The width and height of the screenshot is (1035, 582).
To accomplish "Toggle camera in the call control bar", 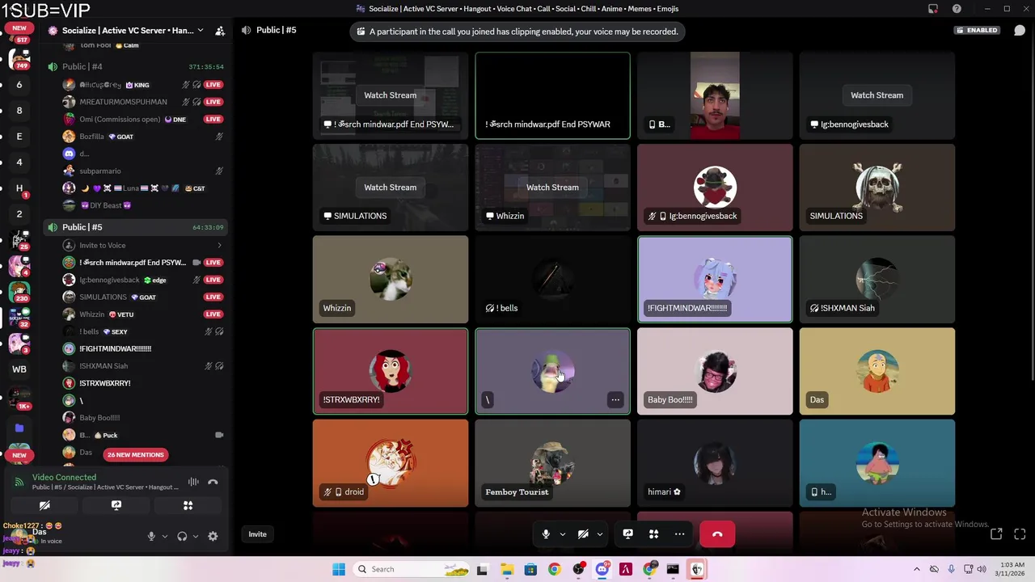I will pyautogui.click(x=583, y=534).
